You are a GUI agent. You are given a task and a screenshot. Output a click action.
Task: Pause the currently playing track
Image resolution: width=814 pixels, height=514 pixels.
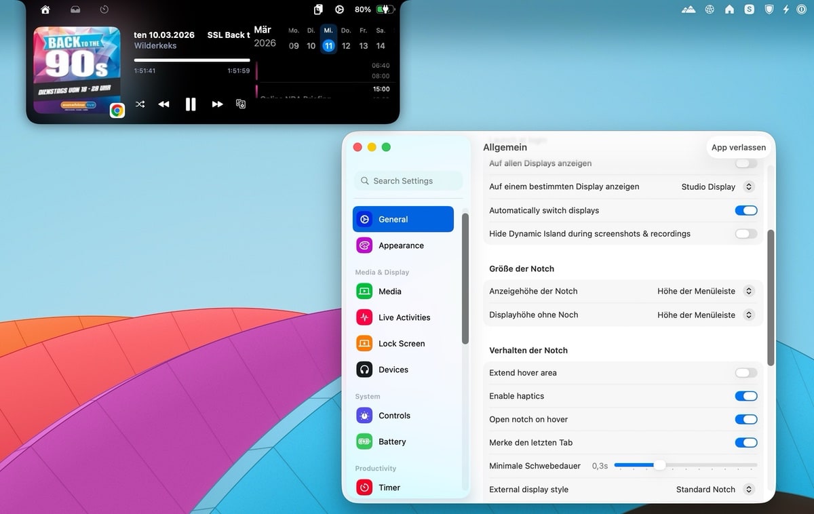(x=191, y=104)
